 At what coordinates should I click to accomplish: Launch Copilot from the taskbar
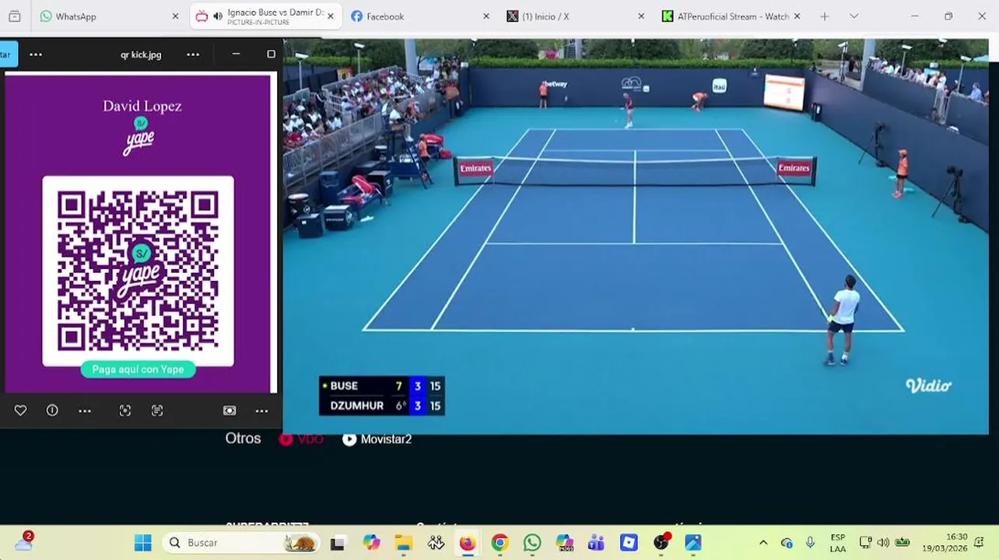pyautogui.click(x=371, y=543)
